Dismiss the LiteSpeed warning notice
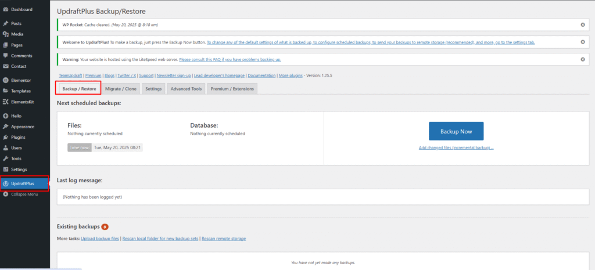The image size is (595, 270). tap(582, 60)
